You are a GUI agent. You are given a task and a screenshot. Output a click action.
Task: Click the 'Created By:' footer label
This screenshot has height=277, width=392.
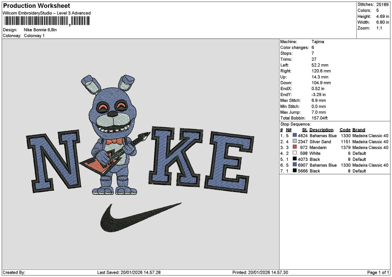pyautogui.click(x=14, y=272)
